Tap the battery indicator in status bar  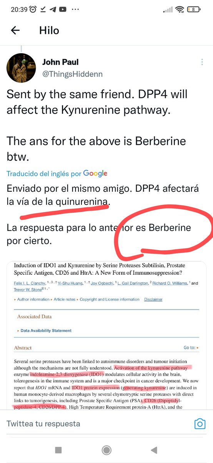(194, 8)
